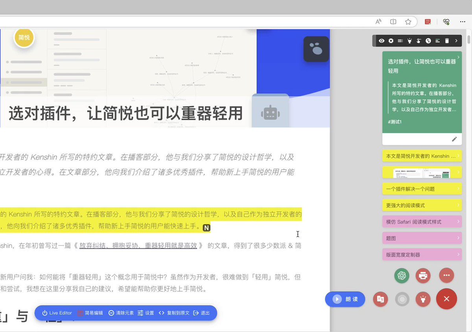Image resolution: width=472 pixels, height=332 pixels.
Task: Click note card title 选对插件，让简悦也可以重器轻用
Action: pyautogui.click(x=422, y=66)
